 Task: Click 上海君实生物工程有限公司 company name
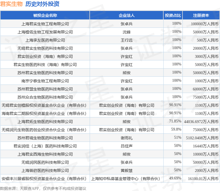coord(45,24)
